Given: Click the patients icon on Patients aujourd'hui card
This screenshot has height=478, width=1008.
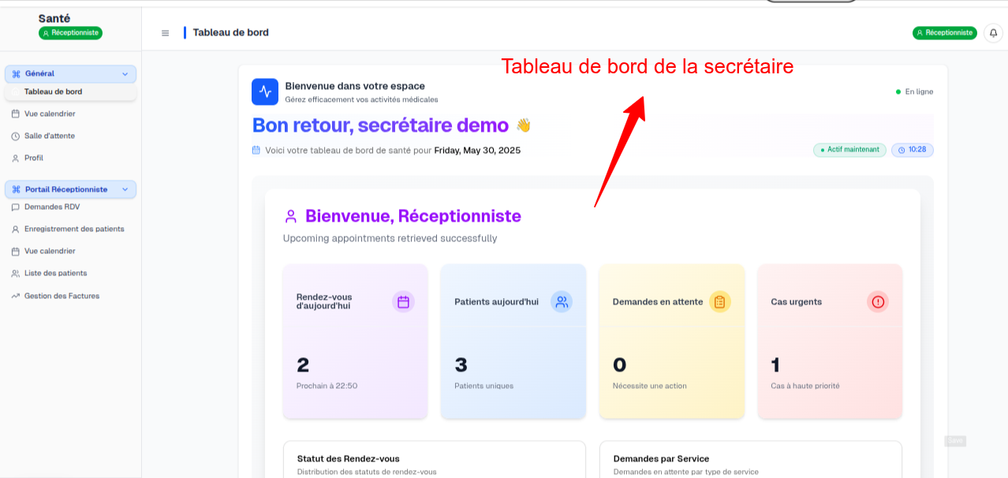Looking at the screenshot, I should click(x=562, y=302).
